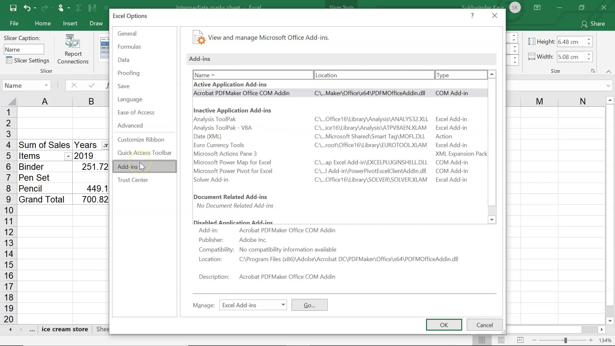Select the Date (XML) add-in row
The width and height of the screenshot is (615, 346).
tap(340, 136)
